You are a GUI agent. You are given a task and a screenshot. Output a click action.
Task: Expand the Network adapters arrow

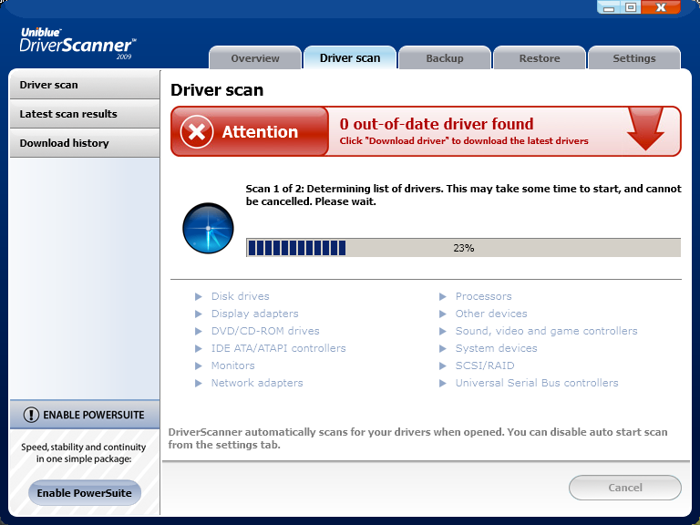pos(198,383)
